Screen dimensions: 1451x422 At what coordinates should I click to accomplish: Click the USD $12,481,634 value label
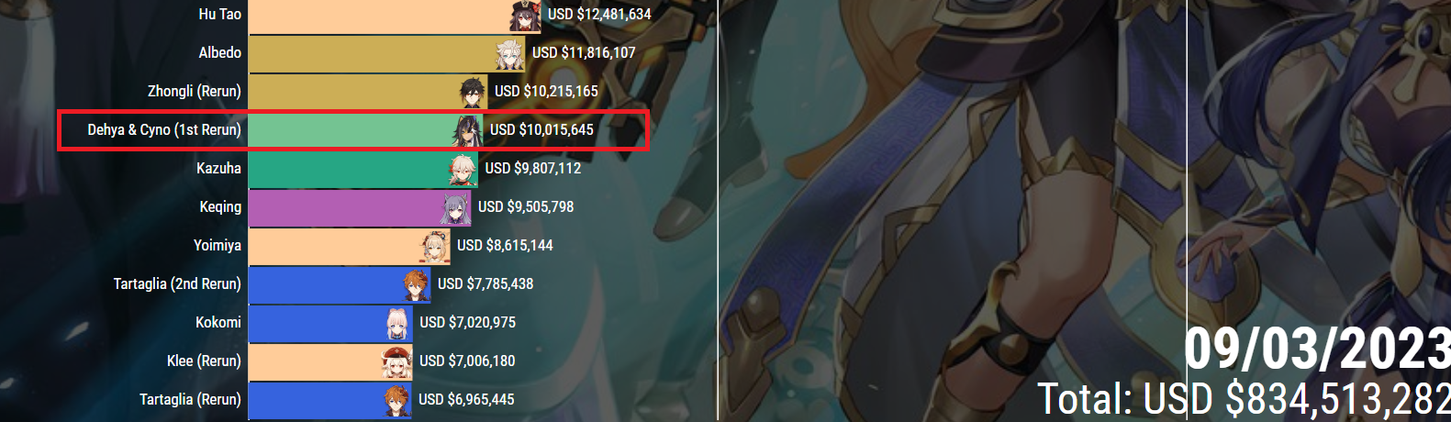click(599, 15)
